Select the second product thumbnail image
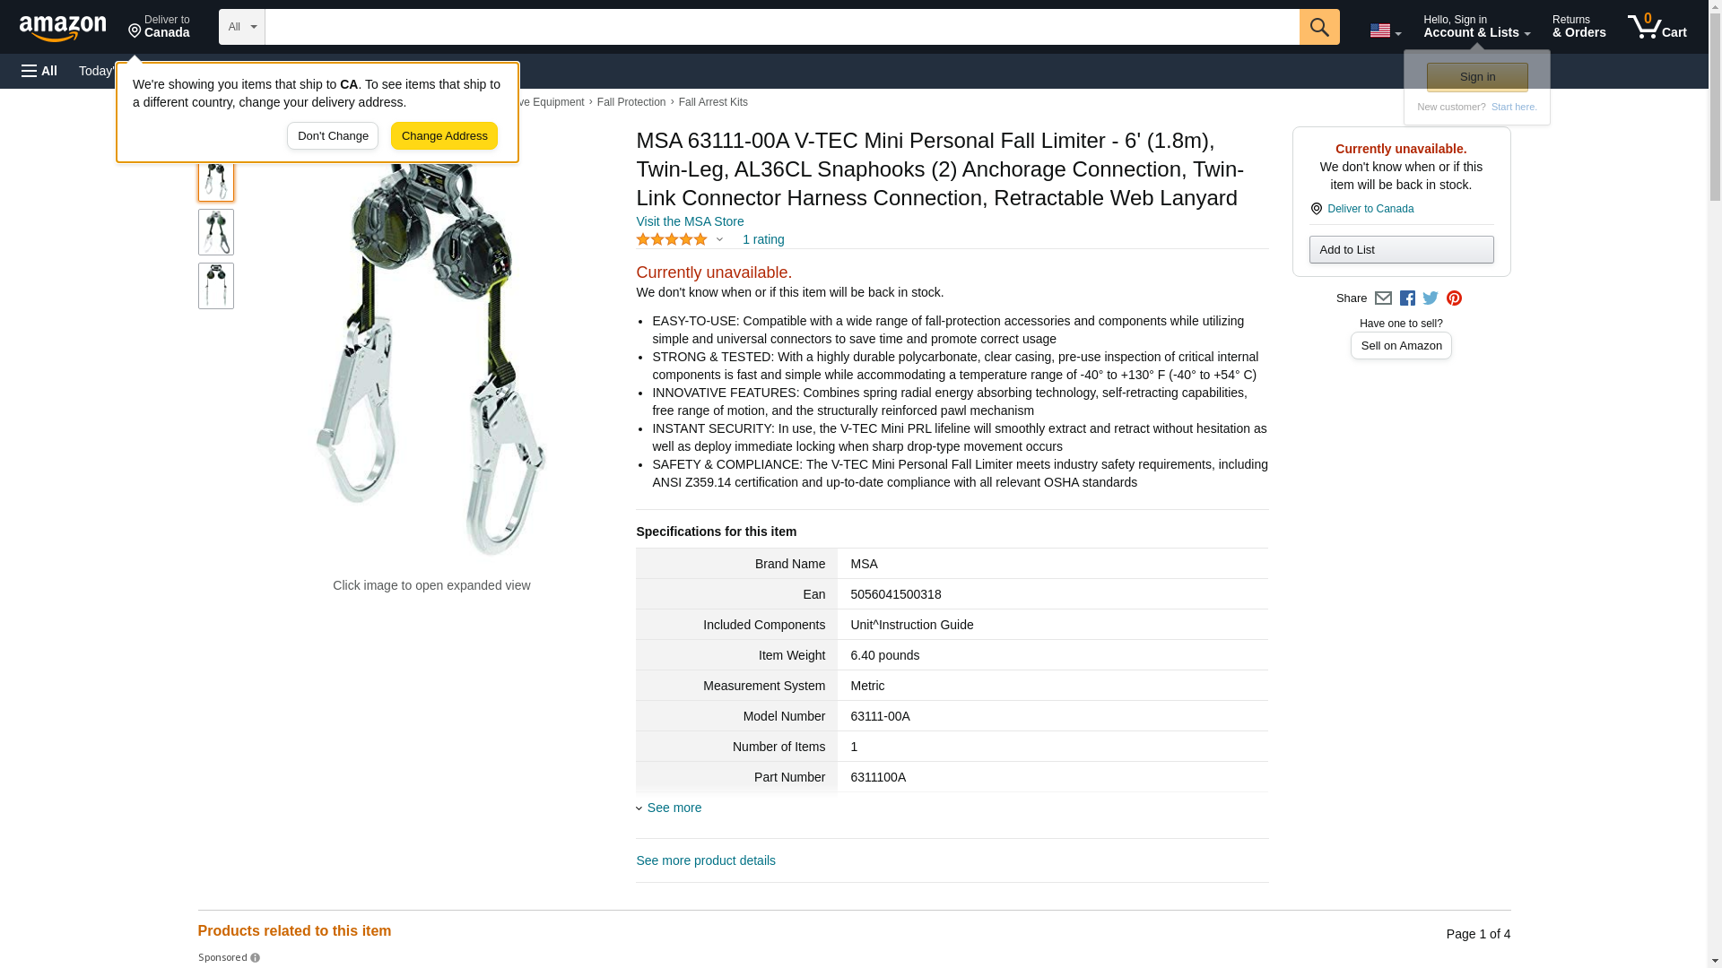1722x968 pixels. point(216,232)
